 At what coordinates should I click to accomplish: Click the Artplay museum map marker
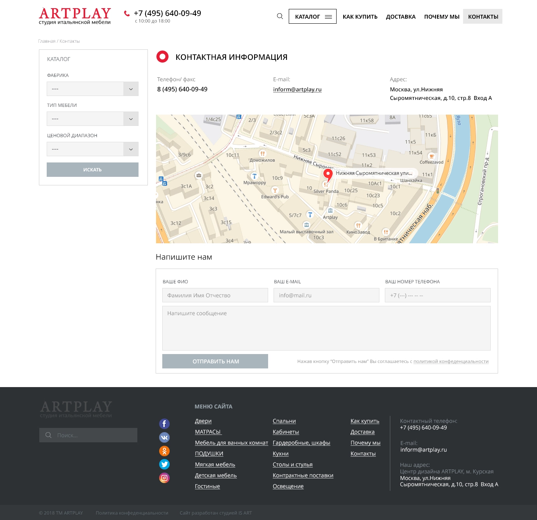(x=330, y=211)
